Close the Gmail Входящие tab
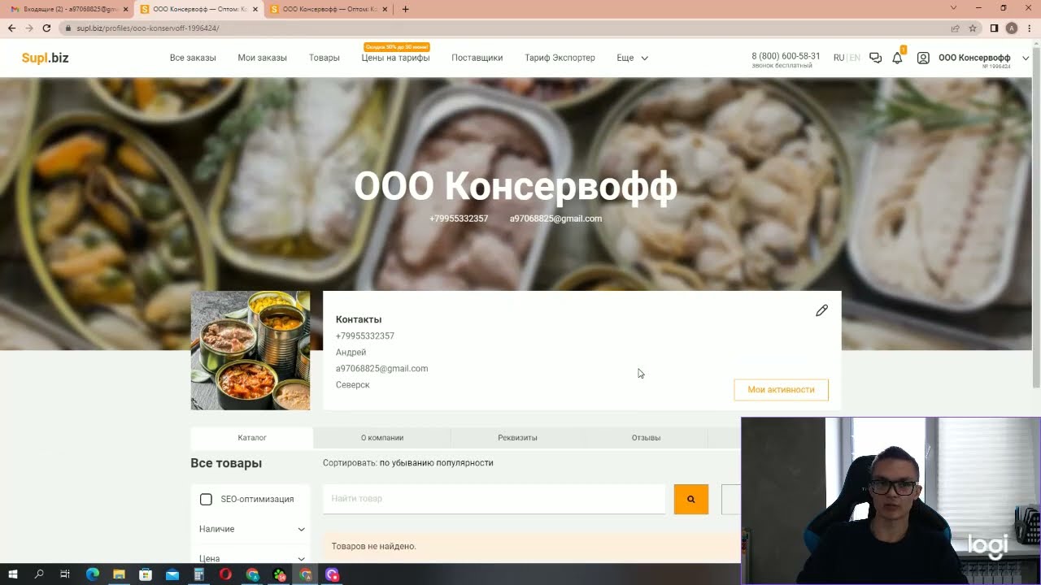The height and width of the screenshot is (585, 1041). [125, 9]
